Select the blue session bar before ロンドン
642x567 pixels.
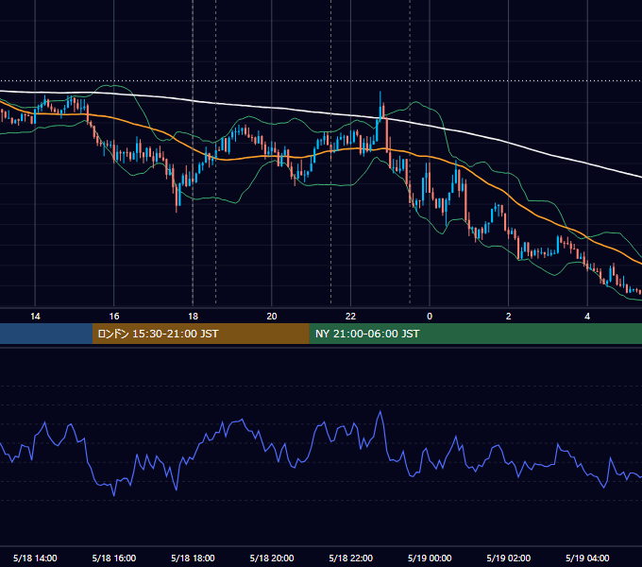pyautogui.click(x=46, y=334)
